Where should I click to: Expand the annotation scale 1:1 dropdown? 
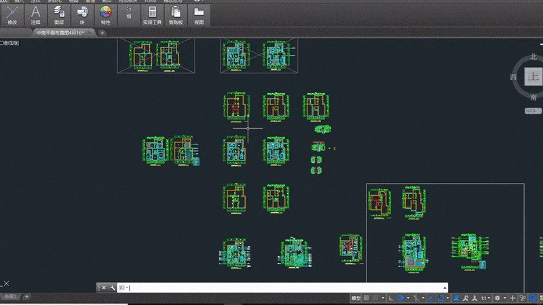[x=485, y=298]
